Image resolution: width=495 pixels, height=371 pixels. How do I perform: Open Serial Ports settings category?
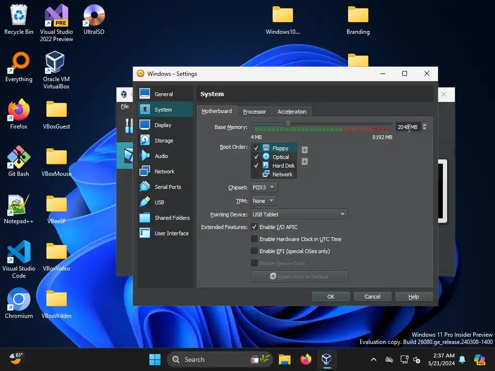(x=165, y=187)
